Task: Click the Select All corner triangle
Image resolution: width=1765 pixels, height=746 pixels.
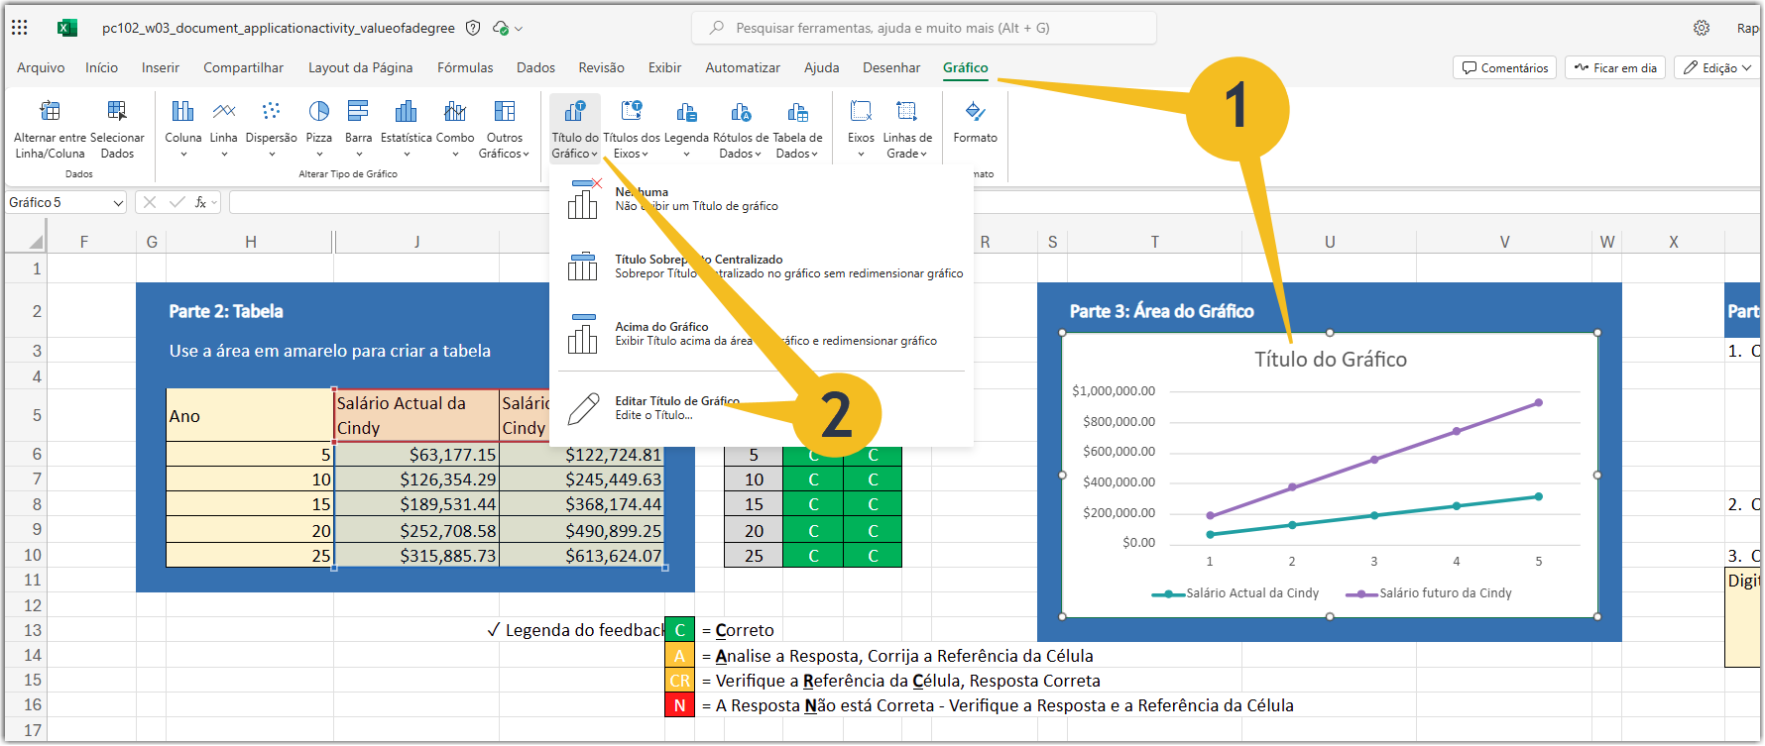Action: (x=36, y=242)
